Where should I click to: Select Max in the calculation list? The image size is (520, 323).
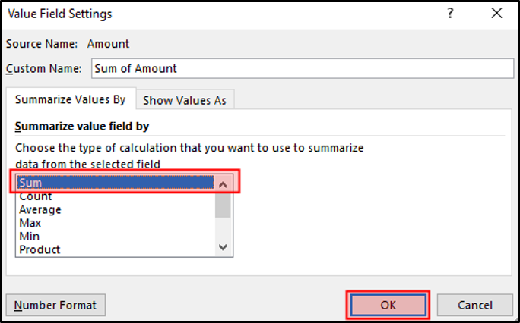pos(30,223)
